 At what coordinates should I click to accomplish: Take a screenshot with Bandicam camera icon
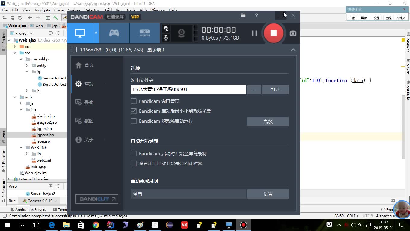[x=293, y=33]
